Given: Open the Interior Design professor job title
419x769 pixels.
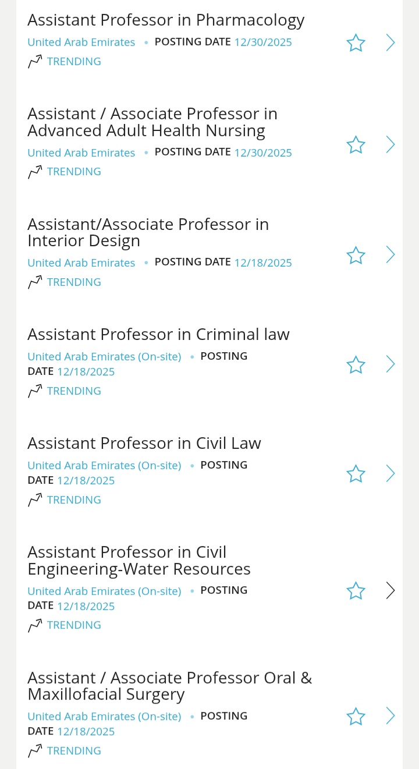Looking at the screenshot, I should coord(148,232).
